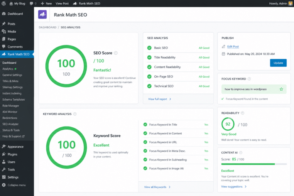294x196 pixels.
Task: Open General Settings submenu
Action: coord(12,75)
